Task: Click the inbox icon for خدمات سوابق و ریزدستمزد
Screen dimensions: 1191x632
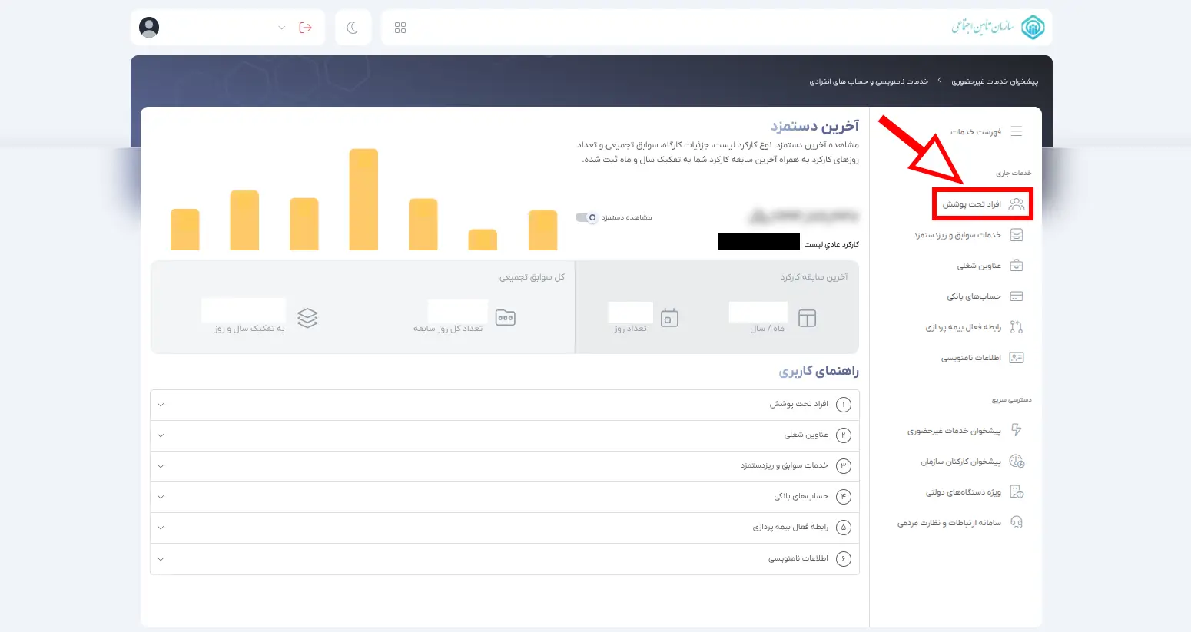Action: (x=1017, y=235)
